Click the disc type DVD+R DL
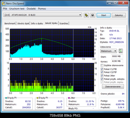Screen dimensions: 130x118 114,31
